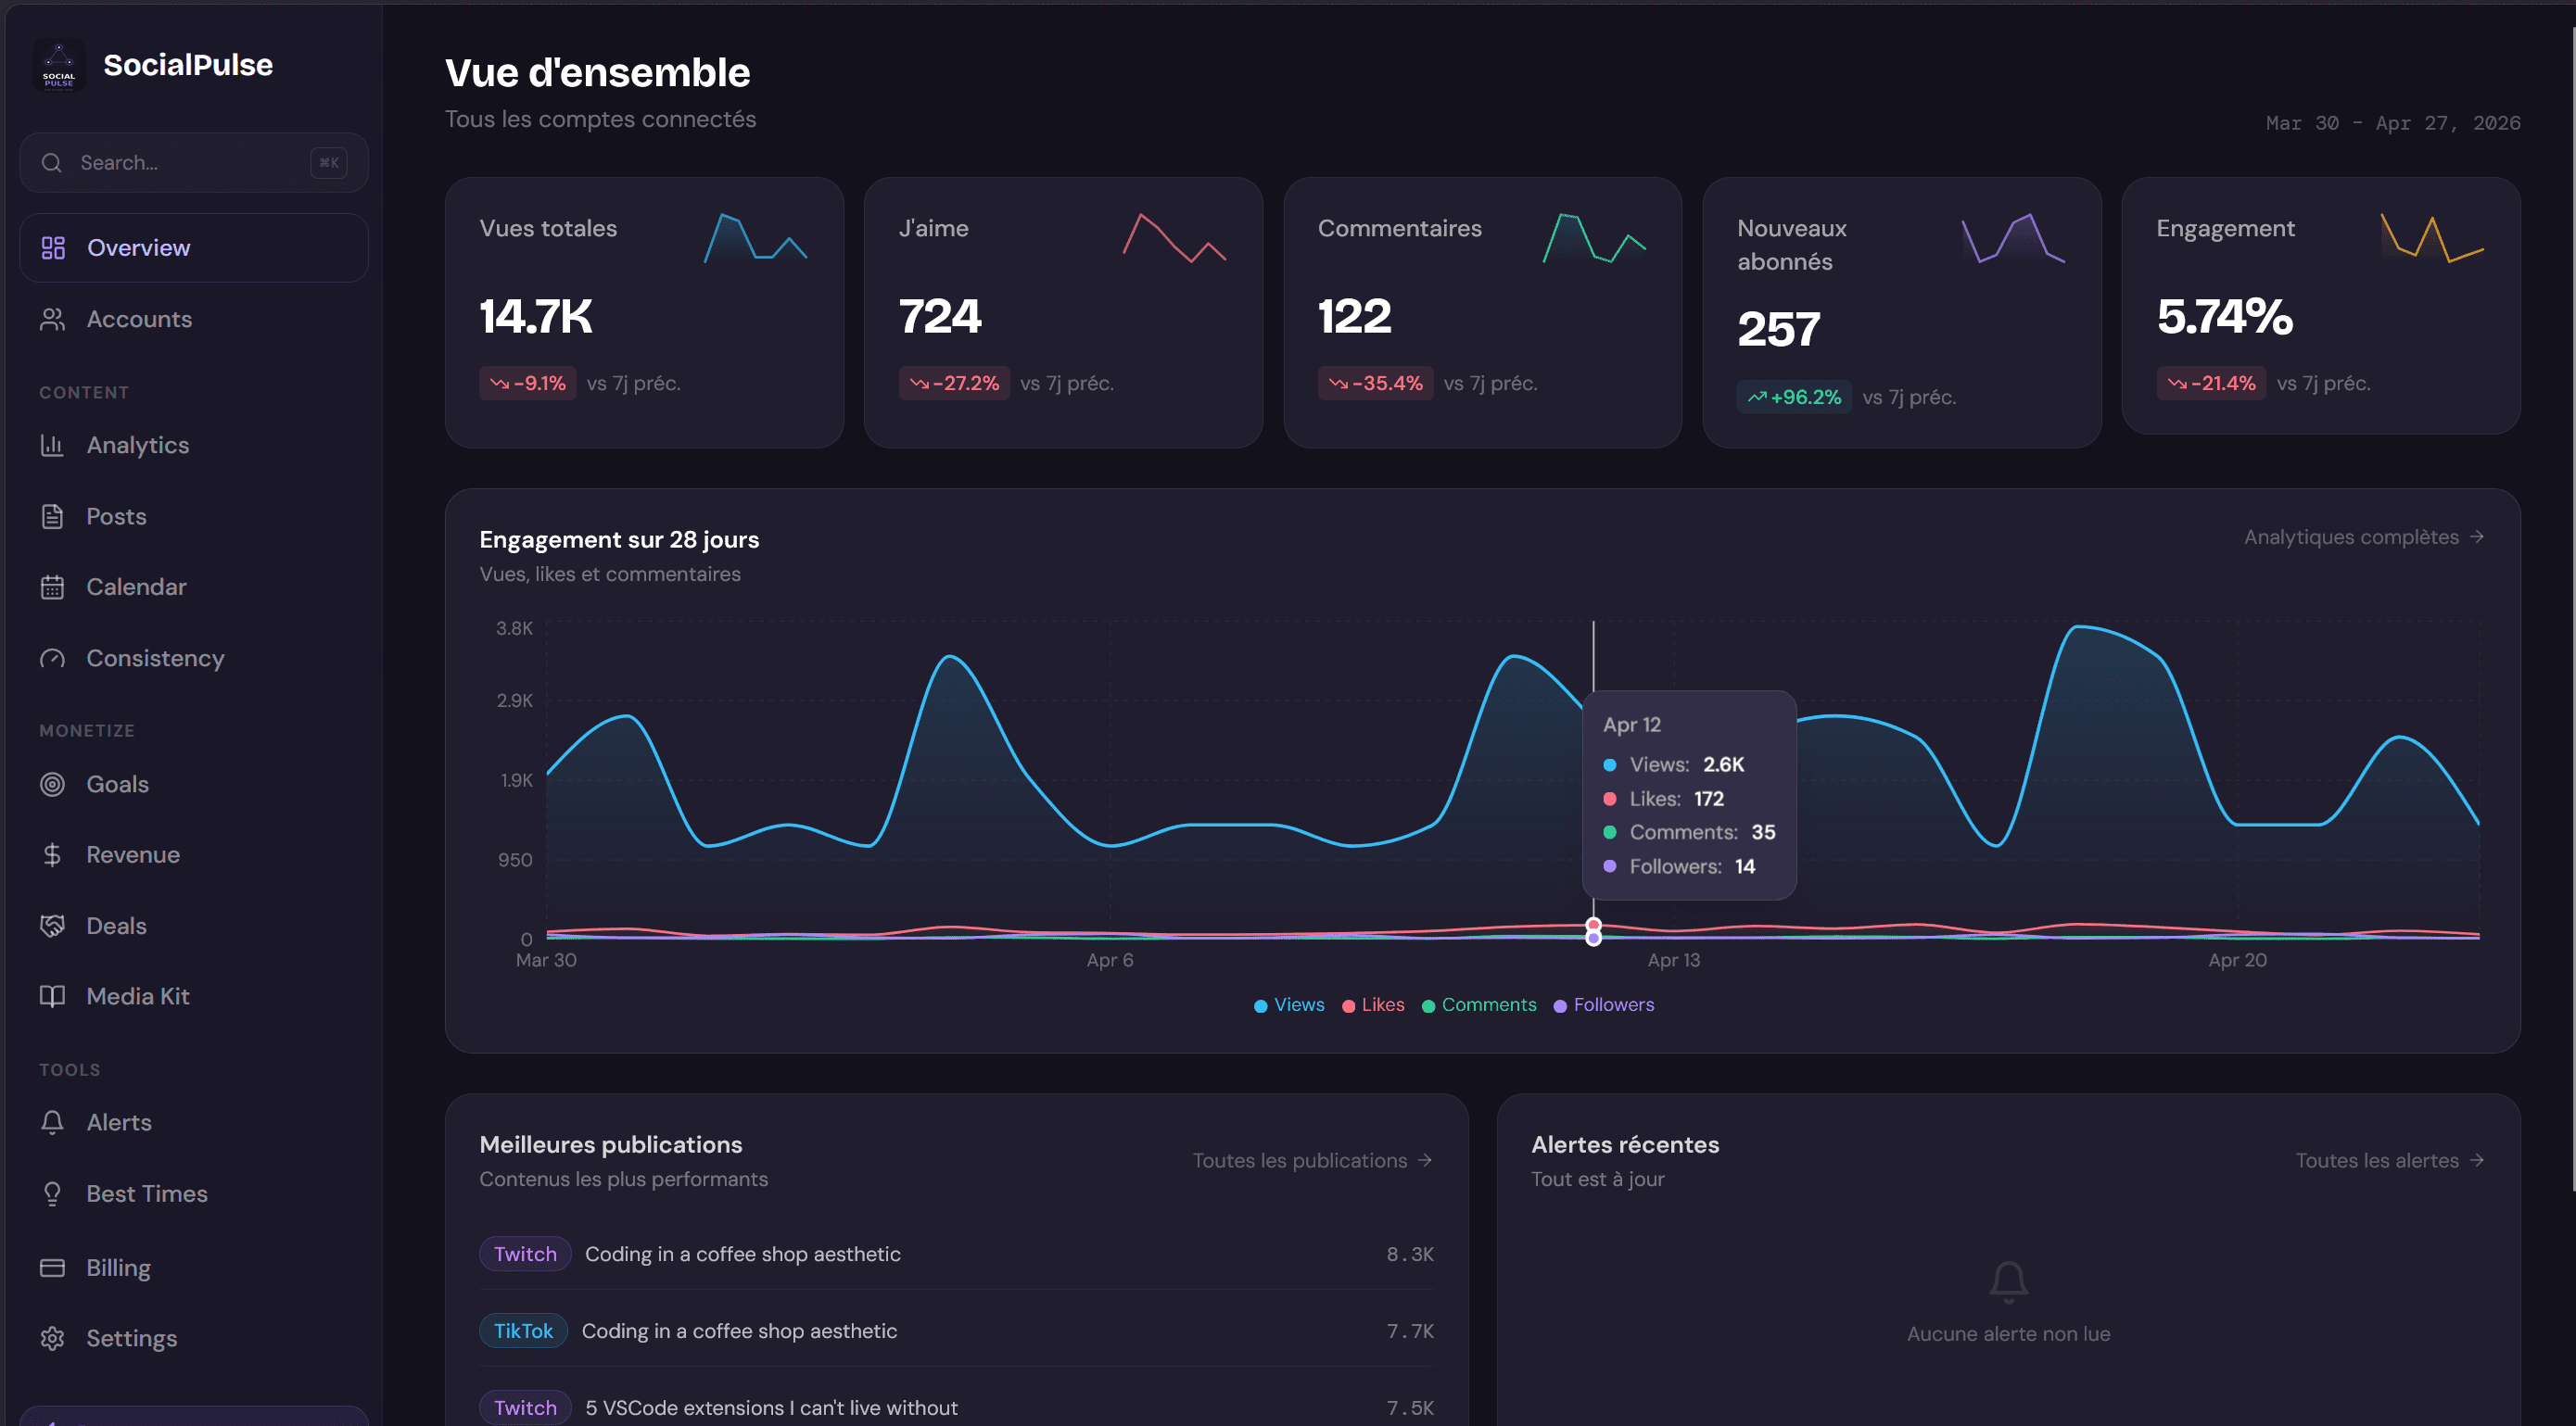
Task: Click the Commentaires green sparkline chart
Action: click(x=1595, y=238)
